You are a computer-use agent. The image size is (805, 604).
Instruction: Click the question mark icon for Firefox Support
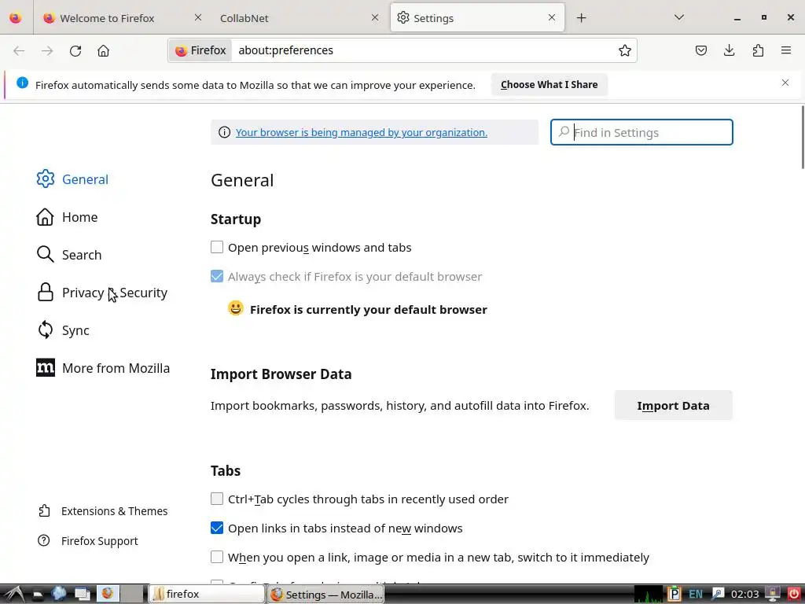coord(44,540)
